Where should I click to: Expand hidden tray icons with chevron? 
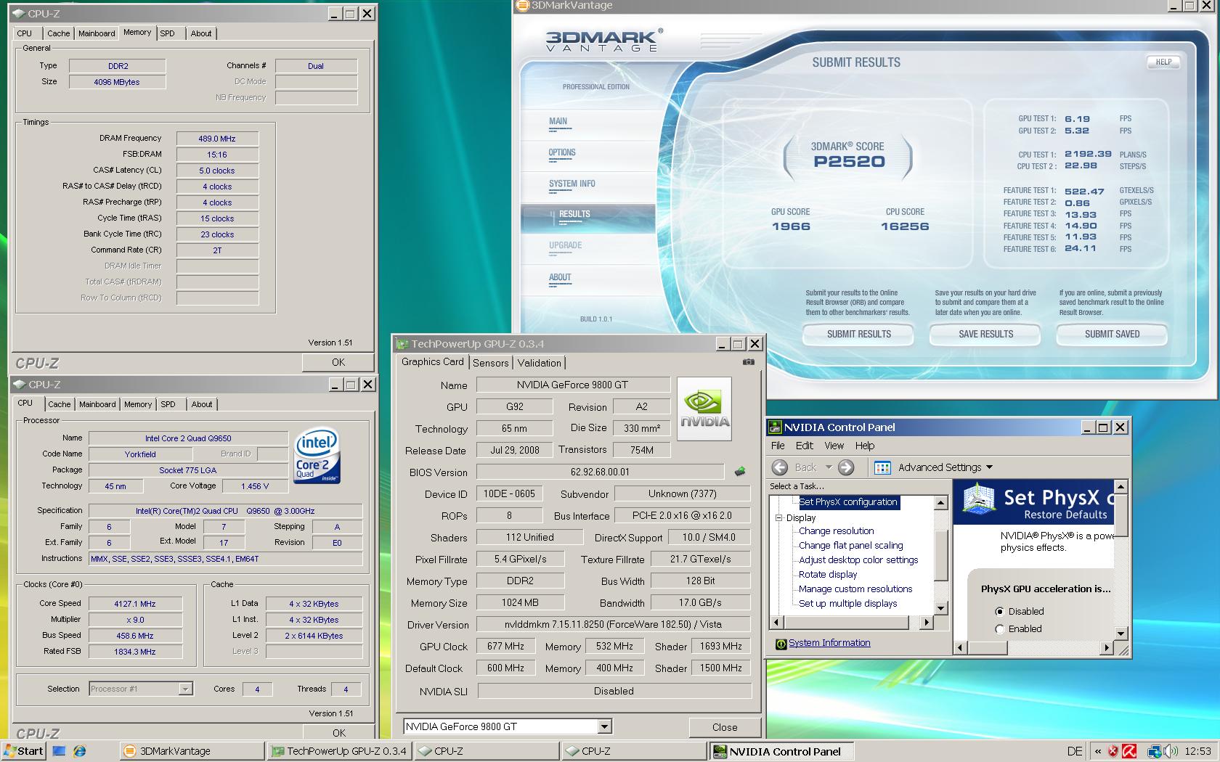point(1097,751)
